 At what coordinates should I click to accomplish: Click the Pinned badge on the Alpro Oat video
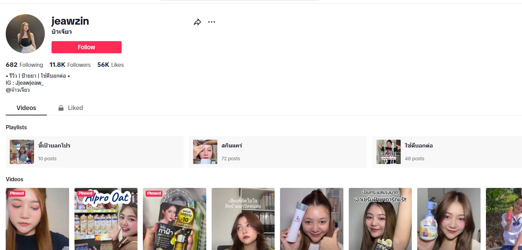pos(85,193)
